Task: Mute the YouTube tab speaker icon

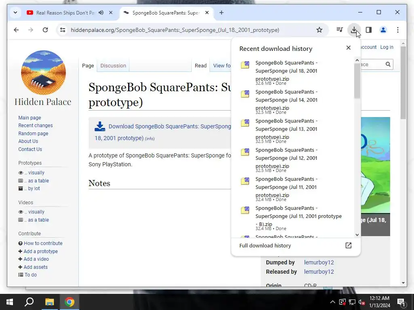Action: tap(101, 13)
